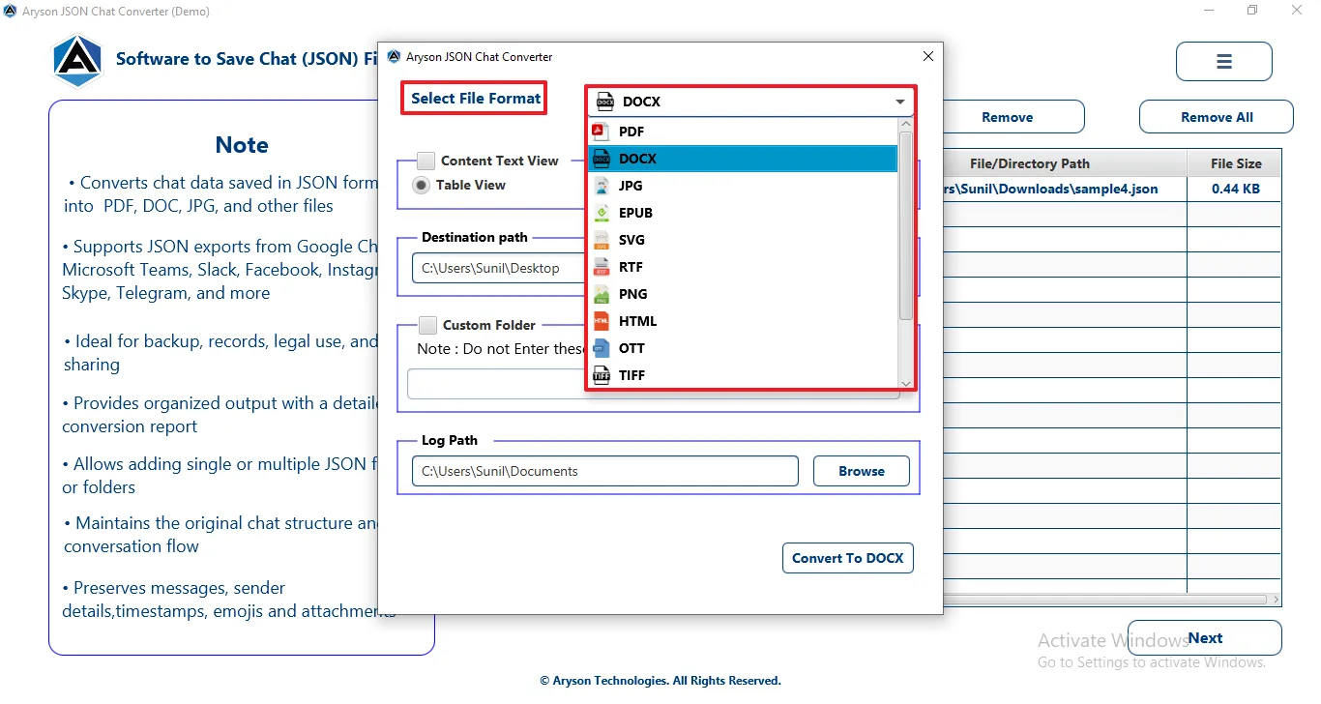
Task: Collapse the file format dropdown arrow
Action: [x=900, y=102]
